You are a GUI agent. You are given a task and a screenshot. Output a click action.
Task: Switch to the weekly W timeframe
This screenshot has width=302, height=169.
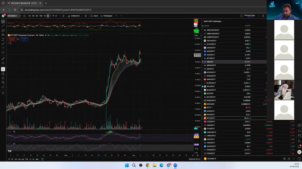[53, 16]
